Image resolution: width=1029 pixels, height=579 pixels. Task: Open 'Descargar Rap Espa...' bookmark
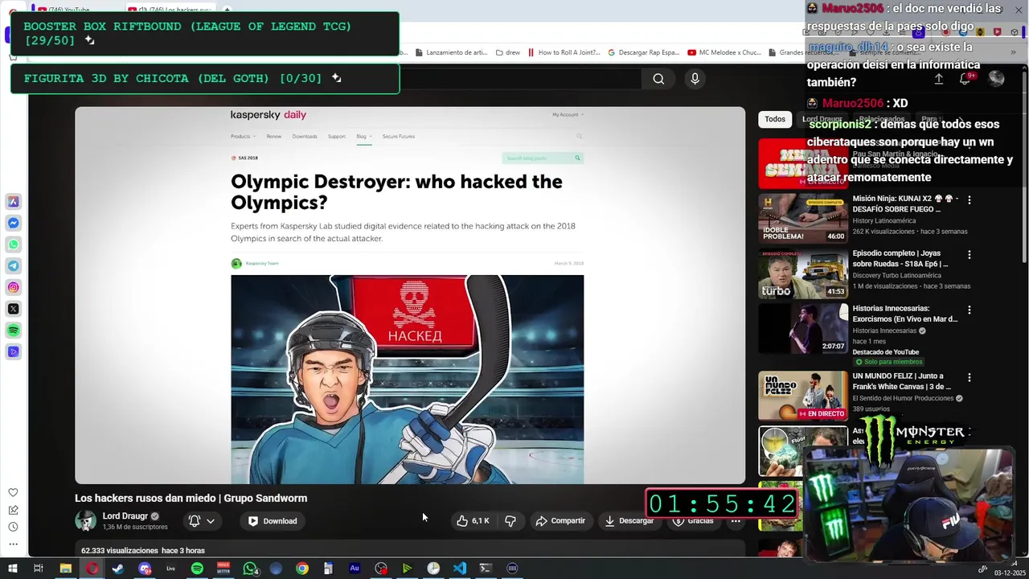(643, 52)
